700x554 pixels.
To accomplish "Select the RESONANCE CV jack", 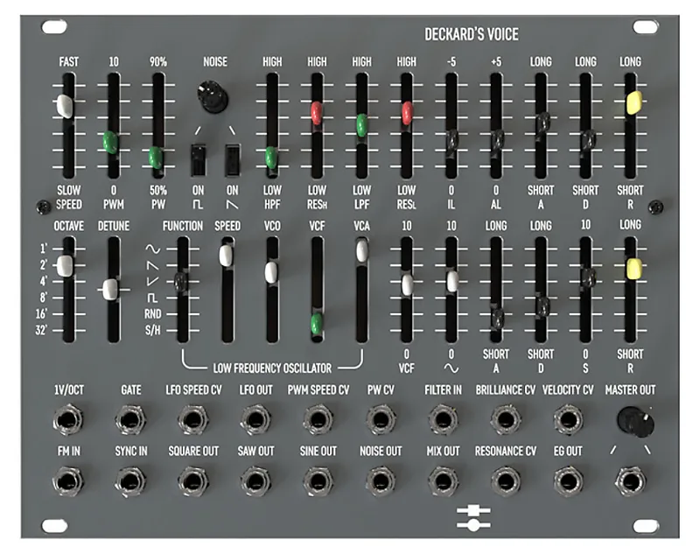I will (x=505, y=480).
